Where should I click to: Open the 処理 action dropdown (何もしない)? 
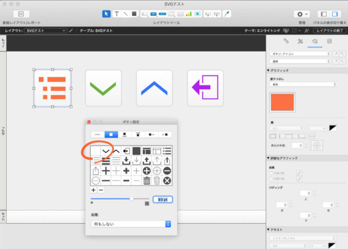pos(131,224)
